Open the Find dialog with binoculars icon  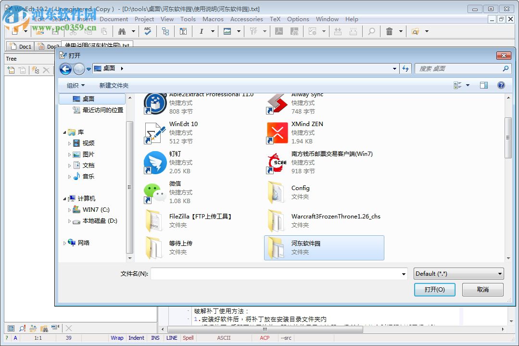(122, 31)
